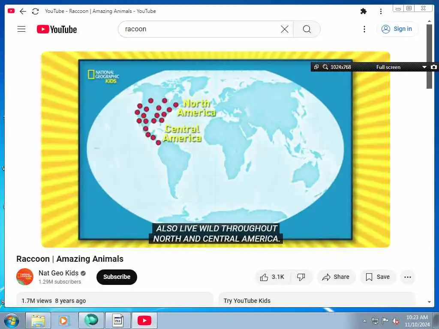Screen dimensions: 439x329
Task: Open File Explorer from taskbar
Action: click(38, 320)
